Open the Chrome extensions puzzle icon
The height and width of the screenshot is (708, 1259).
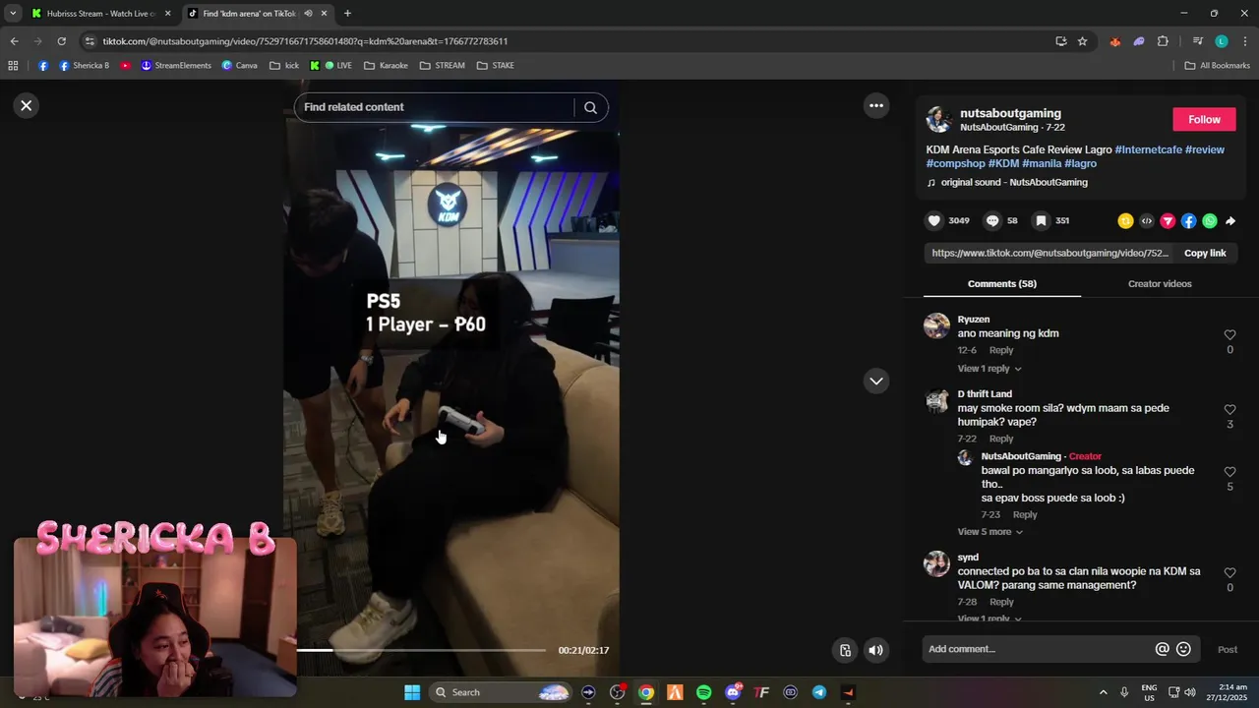pos(1163,41)
